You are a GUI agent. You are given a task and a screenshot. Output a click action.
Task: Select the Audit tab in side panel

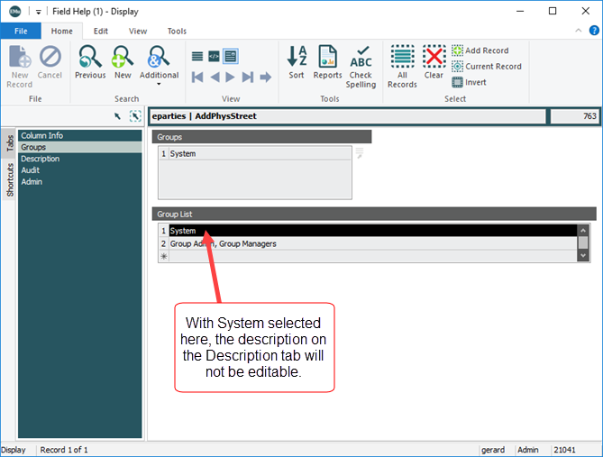point(30,170)
